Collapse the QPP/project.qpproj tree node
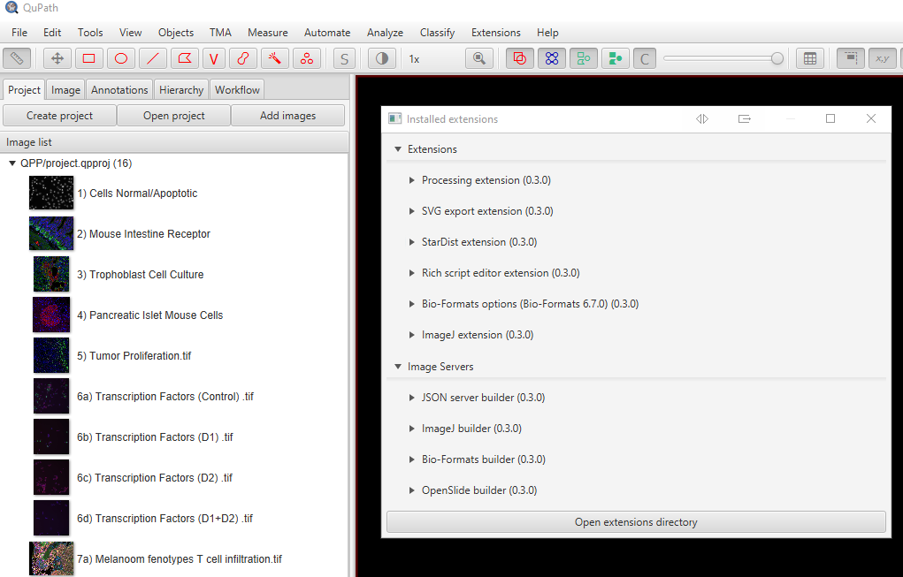 [x=12, y=163]
